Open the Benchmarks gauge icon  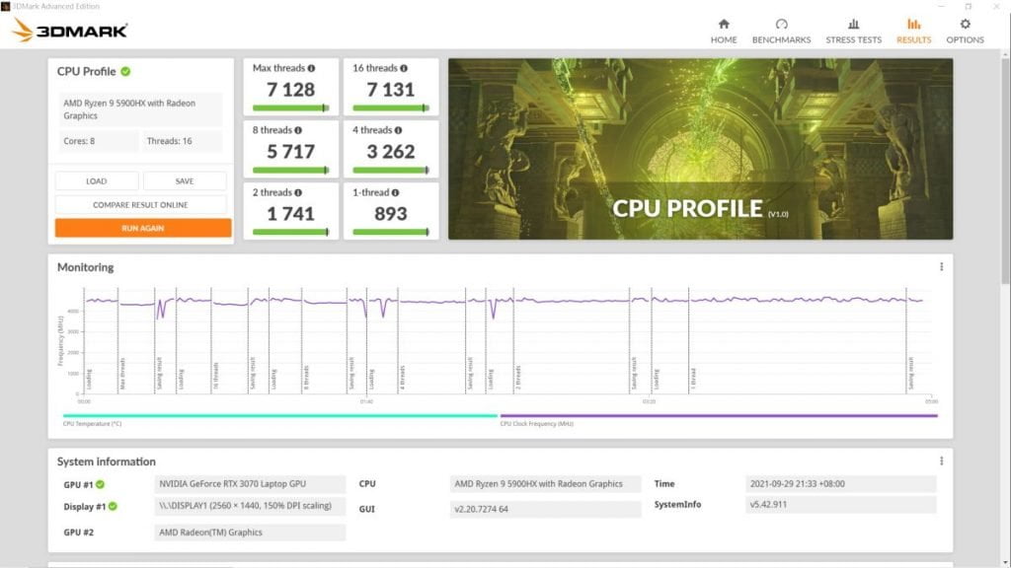[x=781, y=25]
